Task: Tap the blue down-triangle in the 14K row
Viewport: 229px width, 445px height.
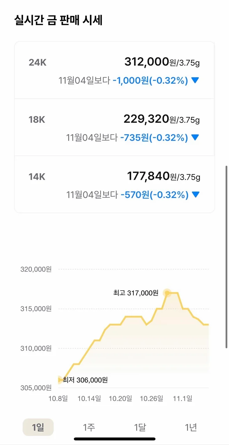Action: [196, 195]
